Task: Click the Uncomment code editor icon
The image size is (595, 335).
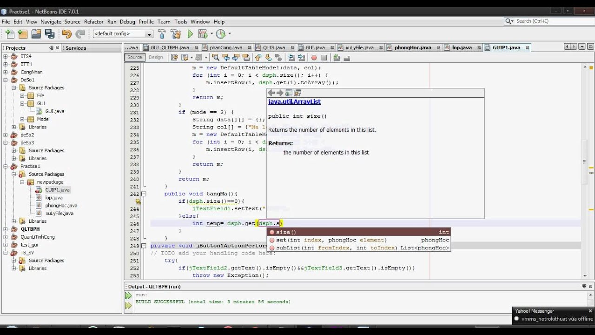Action: point(347,57)
